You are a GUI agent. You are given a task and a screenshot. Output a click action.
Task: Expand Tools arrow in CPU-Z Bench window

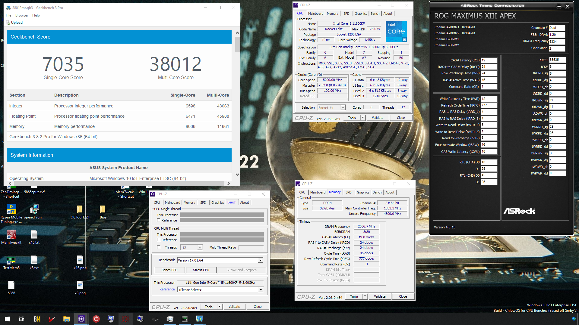pyautogui.click(x=220, y=307)
